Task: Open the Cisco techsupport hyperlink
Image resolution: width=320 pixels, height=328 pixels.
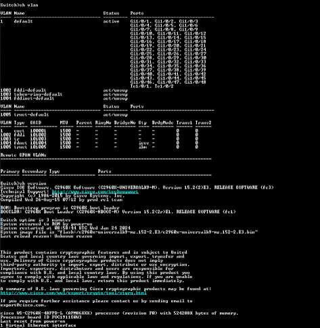Action: click(95, 192)
